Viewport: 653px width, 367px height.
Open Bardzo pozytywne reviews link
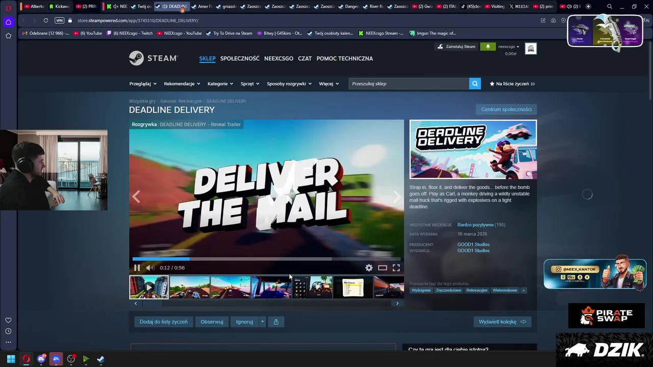(475, 225)
